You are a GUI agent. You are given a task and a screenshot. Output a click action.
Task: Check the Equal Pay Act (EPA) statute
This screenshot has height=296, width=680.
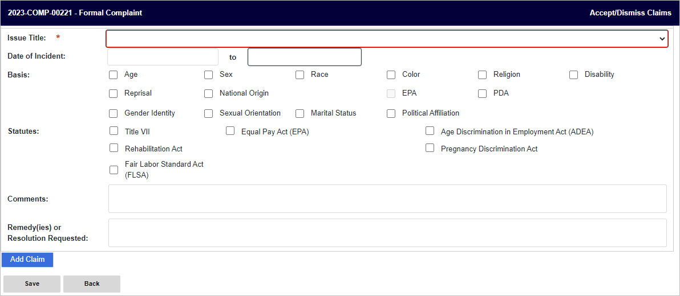tap(230, 131)
